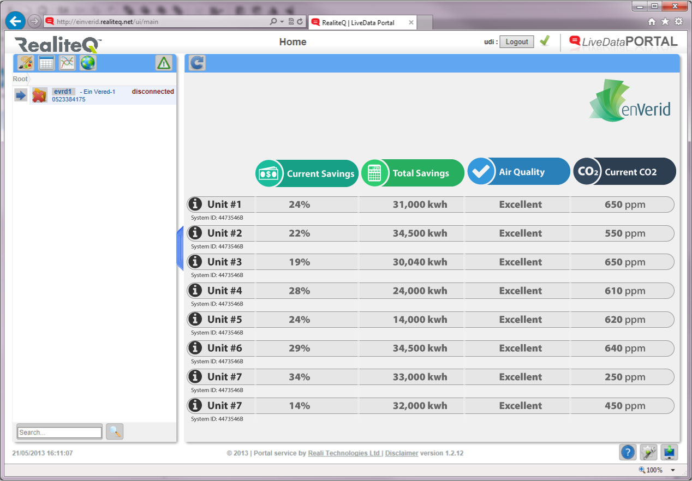Image resolution: width=692 pixels, height=481 pixels.
Task: Click the 31,000 kwh total savings value
Action: [420, 205]
